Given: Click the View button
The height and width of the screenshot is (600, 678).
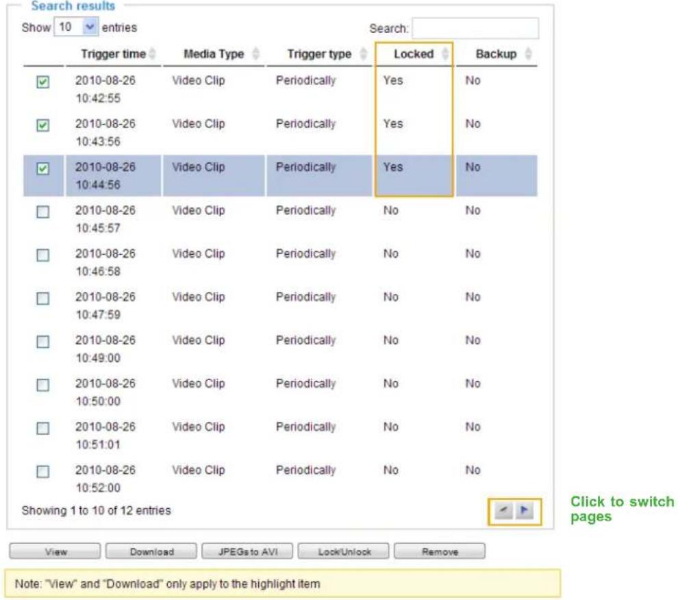Looking at the screenshot, I should [55, 551].
